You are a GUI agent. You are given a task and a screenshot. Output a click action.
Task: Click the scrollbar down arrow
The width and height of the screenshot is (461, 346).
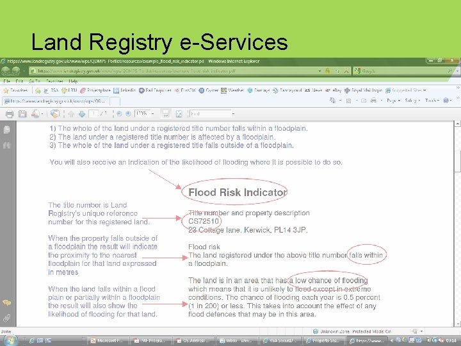coord(457,324)
